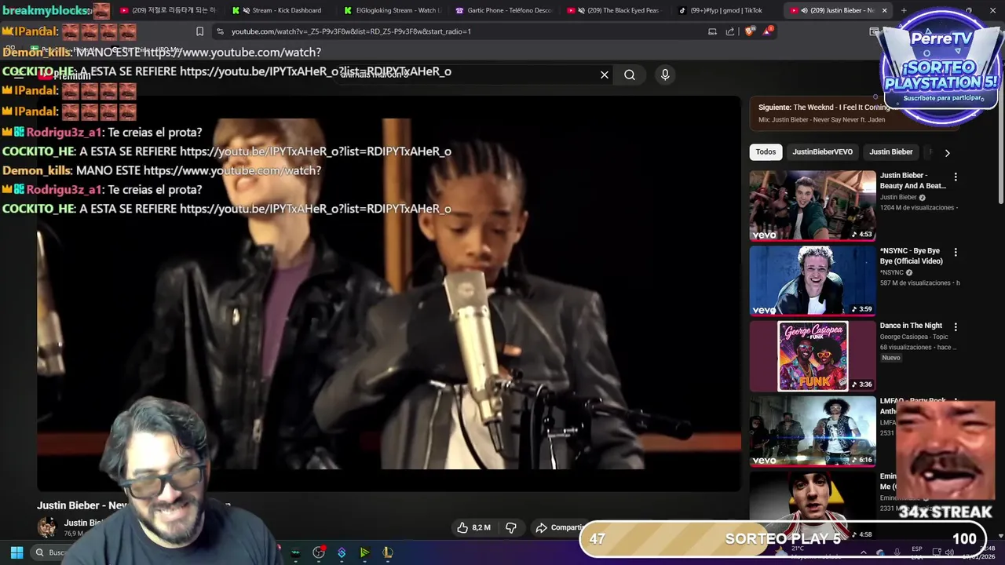Click the YouTube search magnifier button
Viewport: 1005px width, 565px height.
point(630,75)
